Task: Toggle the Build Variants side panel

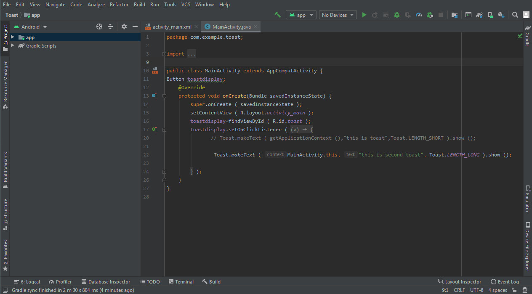Action: point(5,170)
